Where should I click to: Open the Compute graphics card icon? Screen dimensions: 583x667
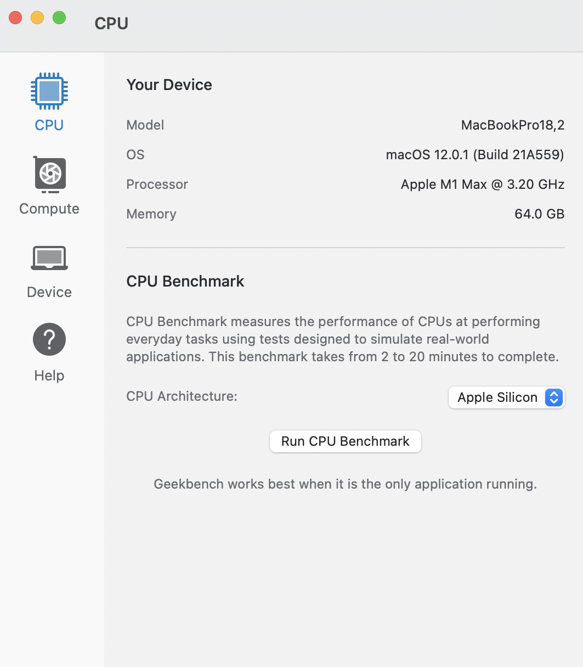[49, 175]
